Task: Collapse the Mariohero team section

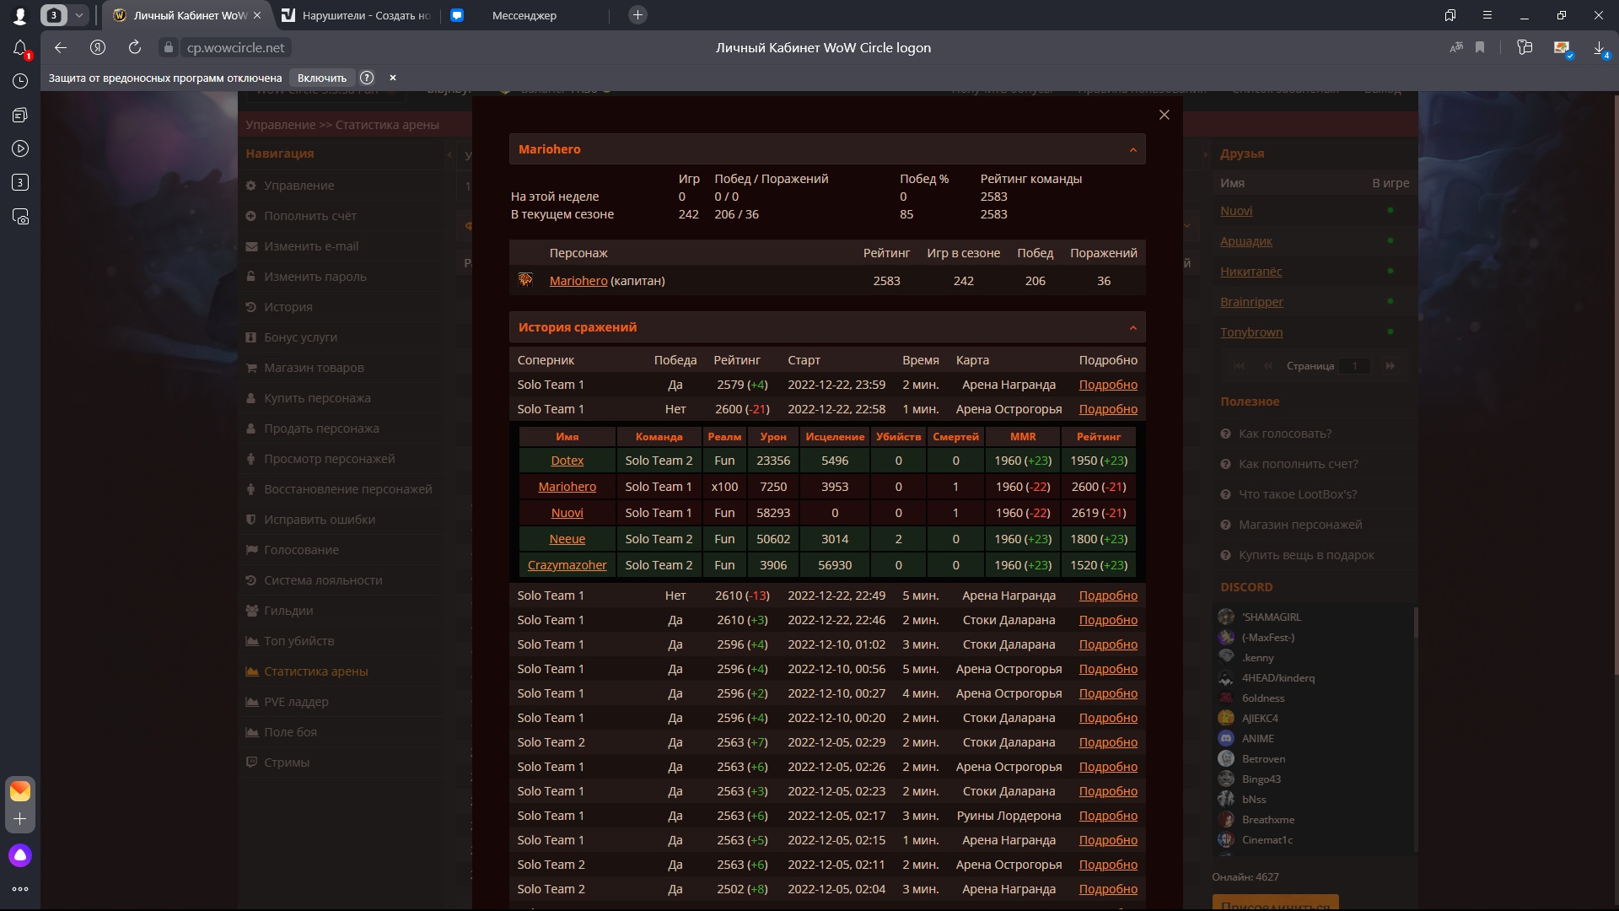Action: (x=1132, y=150)
